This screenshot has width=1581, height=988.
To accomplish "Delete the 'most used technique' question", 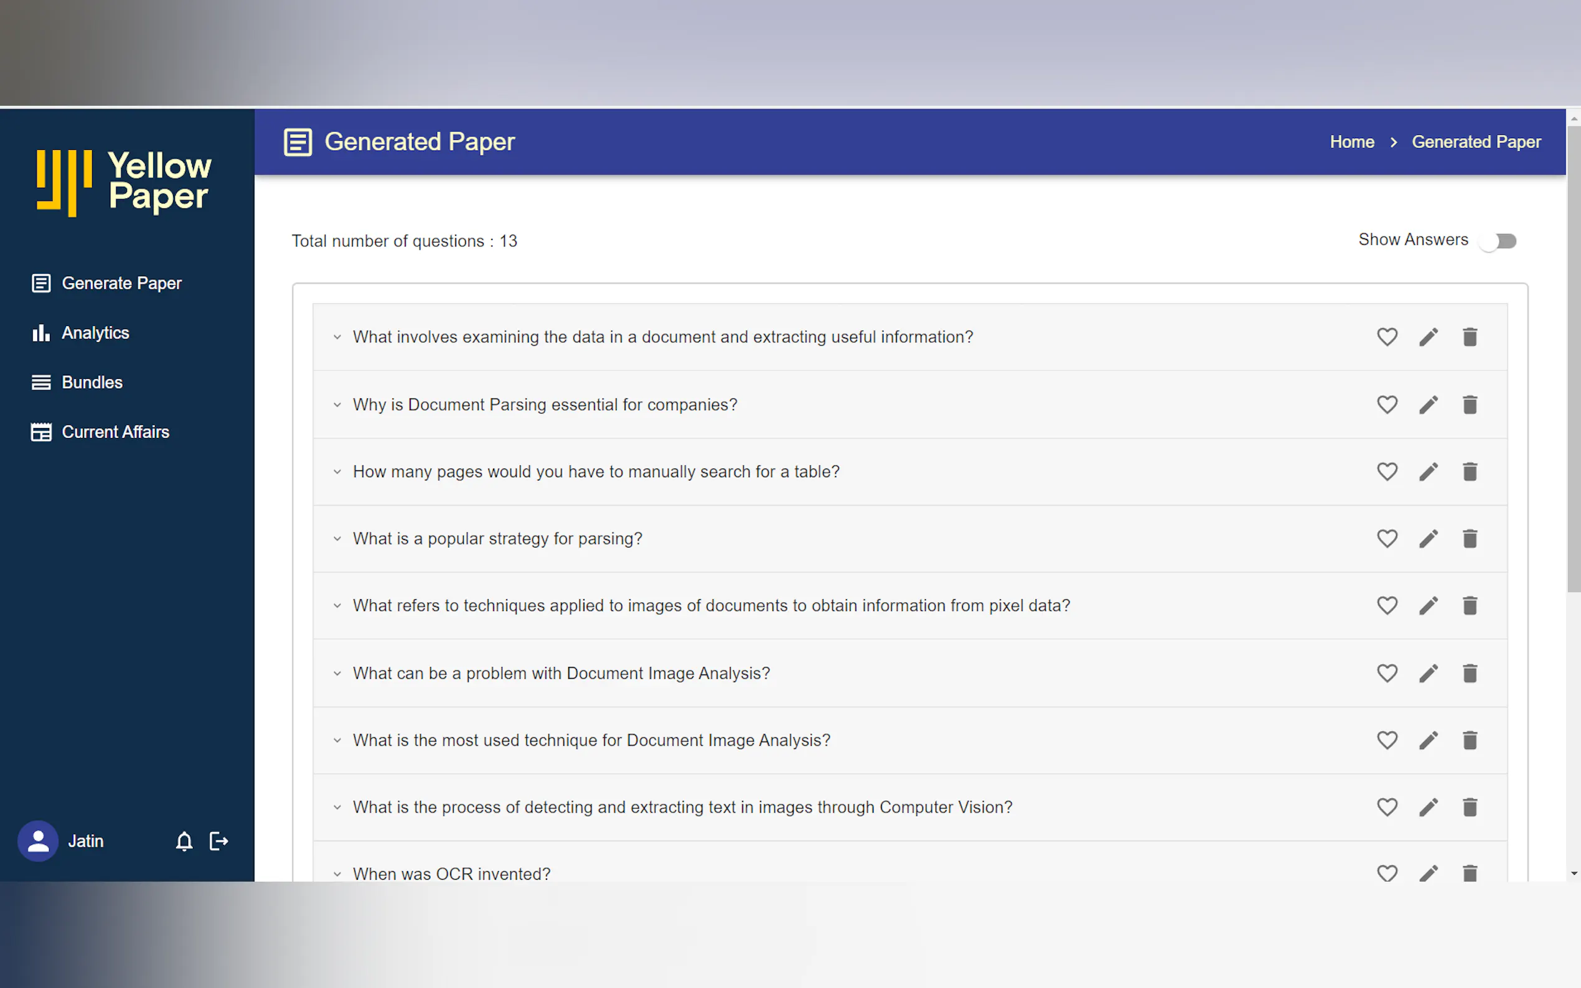I will 1470,740.
